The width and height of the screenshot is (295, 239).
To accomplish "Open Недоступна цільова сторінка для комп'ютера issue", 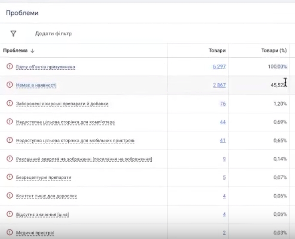I will pos(65,123).
